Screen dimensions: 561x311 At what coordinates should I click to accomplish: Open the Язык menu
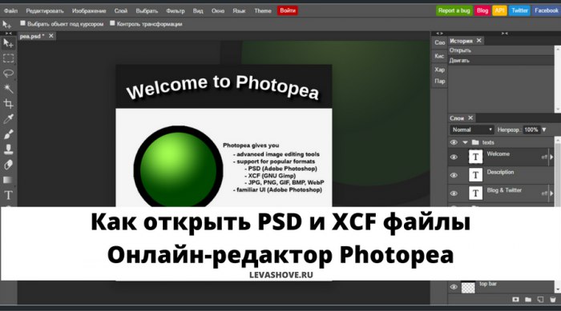pyautogui.click(x=239, y=10)
